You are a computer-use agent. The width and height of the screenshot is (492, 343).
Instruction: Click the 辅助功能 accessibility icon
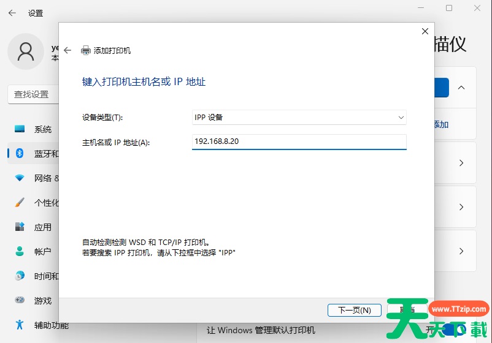(20, 325)
